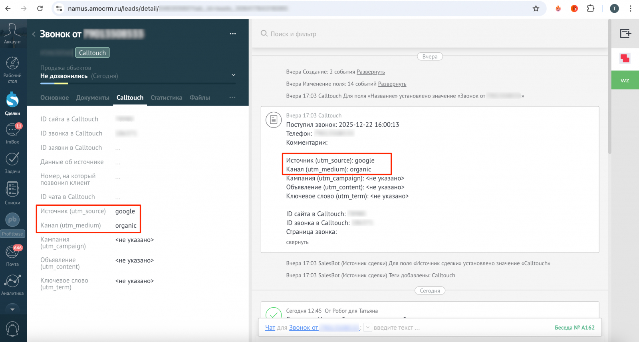The height and width of the screenshot is (342, 639).
Task: Open the flame extension icon
Action: click(x=558, y=8)
